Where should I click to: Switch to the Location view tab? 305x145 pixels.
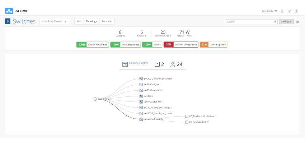pyautogui.click(x=107, y=21)
